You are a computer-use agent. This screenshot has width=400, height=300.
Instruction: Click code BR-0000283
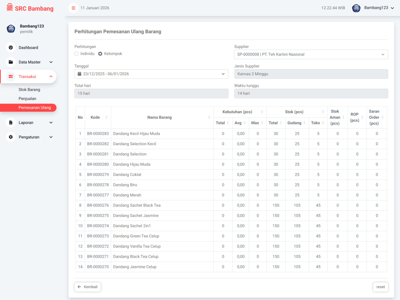click(x=98, y=134)
